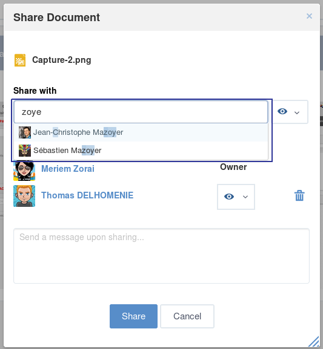Click the blue Share button
The height and width of the screenshot is (349, 323).
click(133, 316)
